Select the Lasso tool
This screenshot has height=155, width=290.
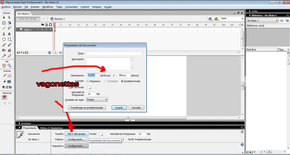[9, 28]
